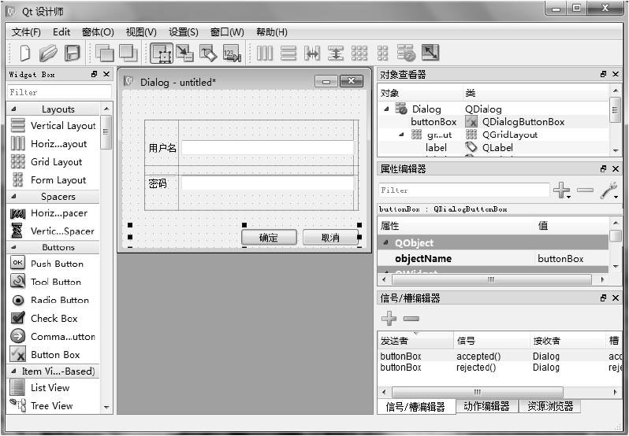Screen dimensions: 629x436
Task: Switch to the 动作编辑器 tab
Action: coord(486,406)
